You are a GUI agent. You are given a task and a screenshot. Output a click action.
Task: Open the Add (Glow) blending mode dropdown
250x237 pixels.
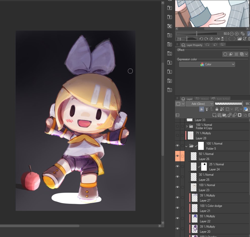pos(200,104)
